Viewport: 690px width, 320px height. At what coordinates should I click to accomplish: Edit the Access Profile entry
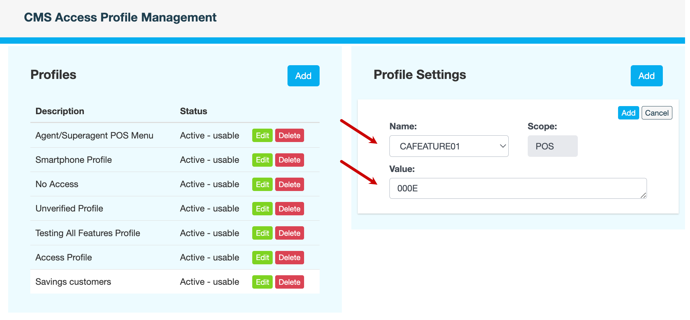point(262,258)
